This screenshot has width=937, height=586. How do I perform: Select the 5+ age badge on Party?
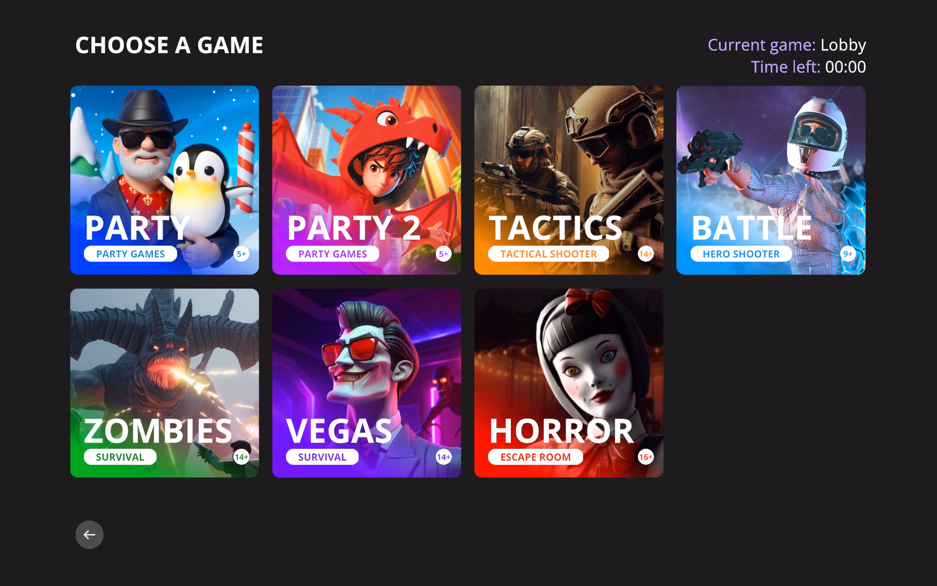coord(241,254)
